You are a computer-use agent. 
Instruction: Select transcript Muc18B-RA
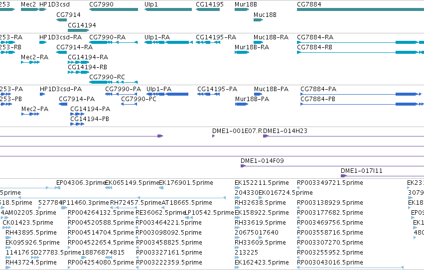[271, 37]
